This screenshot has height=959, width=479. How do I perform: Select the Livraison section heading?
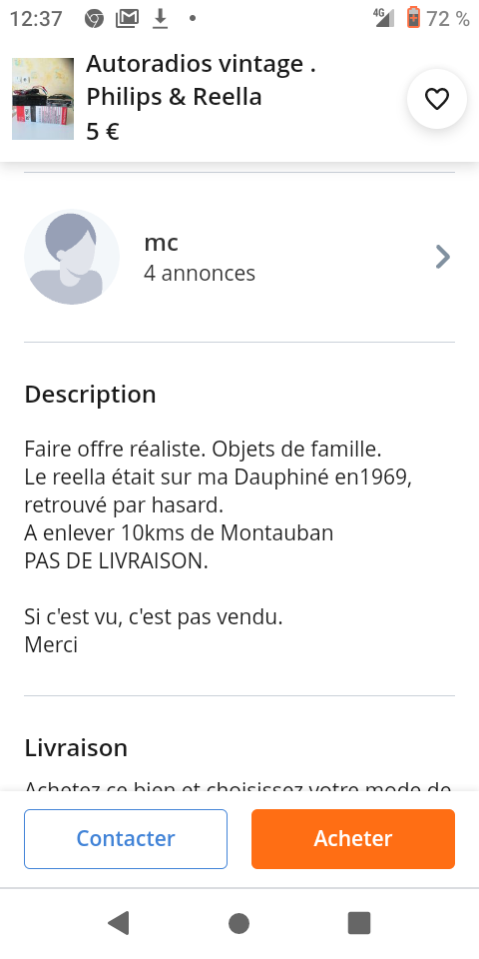76,748
